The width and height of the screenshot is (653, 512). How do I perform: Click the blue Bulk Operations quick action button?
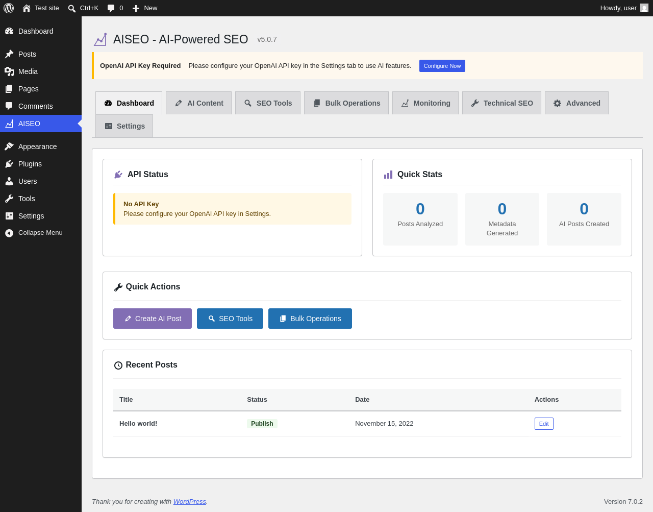(x=310, y=319)
